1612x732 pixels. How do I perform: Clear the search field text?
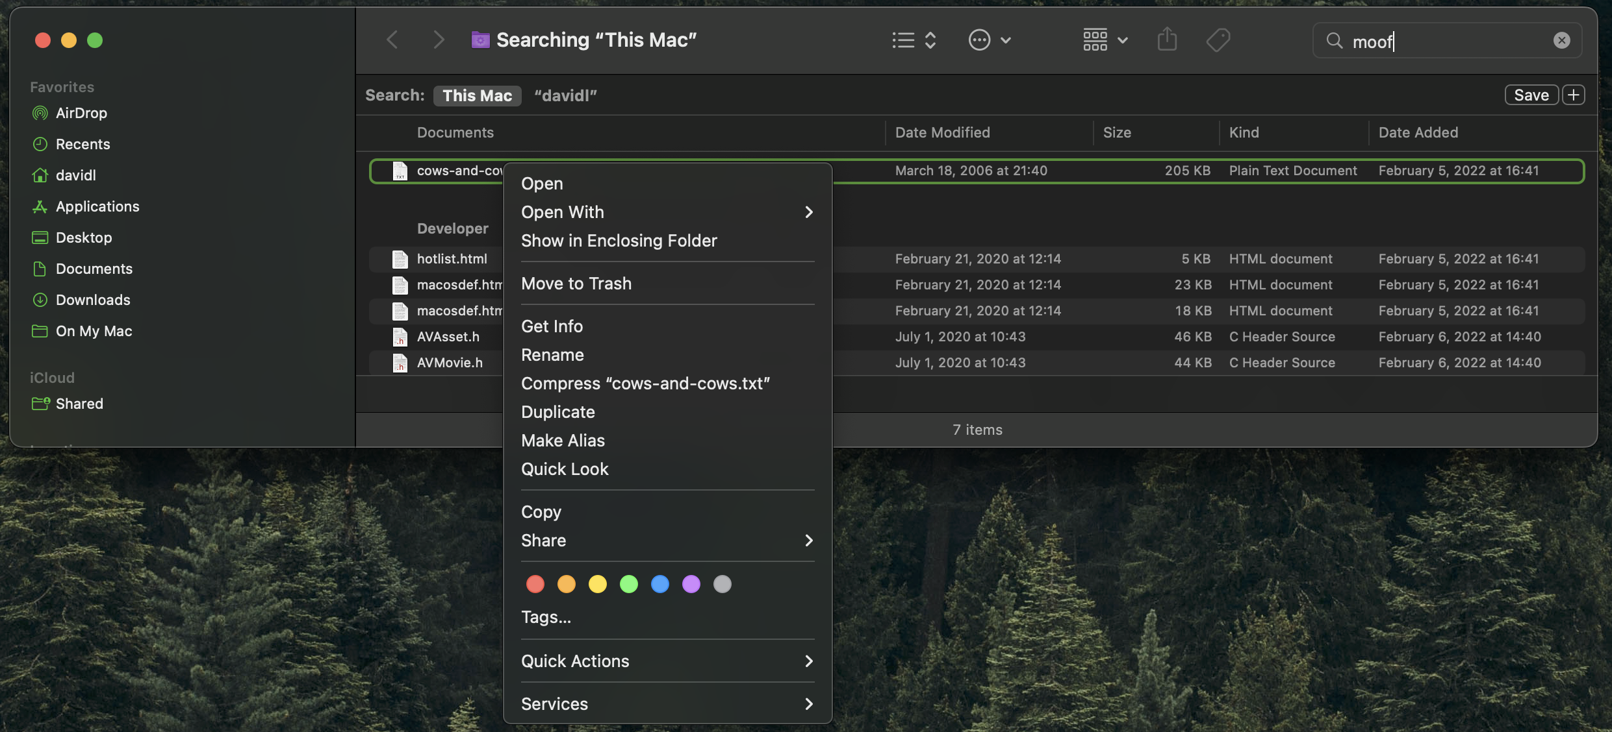(1561, 41)
